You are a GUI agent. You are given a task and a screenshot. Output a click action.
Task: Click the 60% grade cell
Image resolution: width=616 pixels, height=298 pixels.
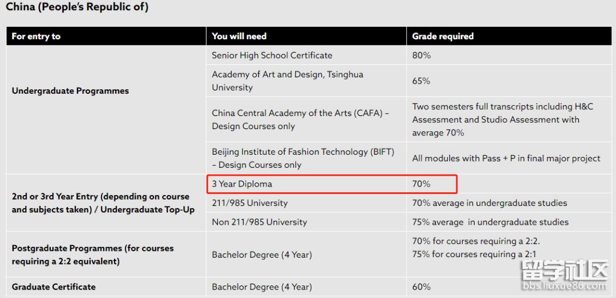(x=422, y=287)
